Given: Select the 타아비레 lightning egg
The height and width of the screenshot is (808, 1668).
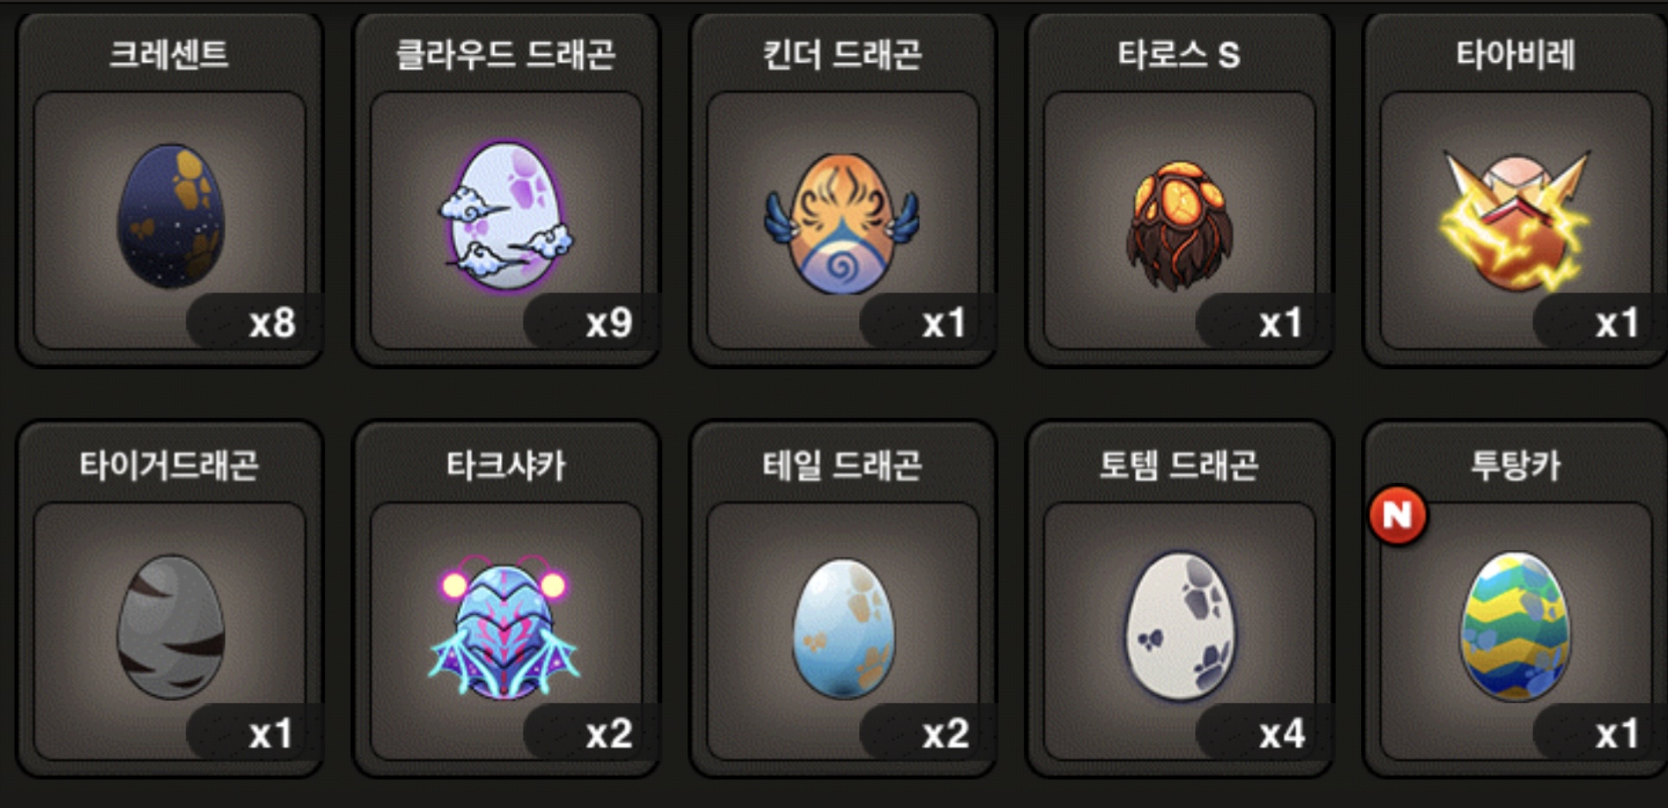Looking at the screenshot, I should point(1515,220).
